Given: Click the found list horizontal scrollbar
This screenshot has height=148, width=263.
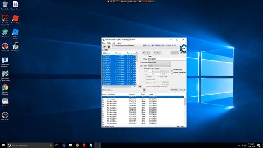Looking at the screenshot, I should click(x=119, y=86).
